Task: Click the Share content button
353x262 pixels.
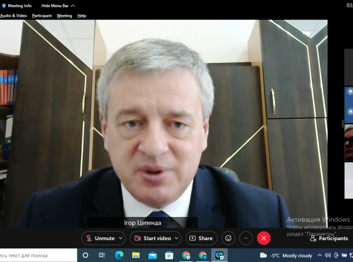Action: tap(201, 238)
